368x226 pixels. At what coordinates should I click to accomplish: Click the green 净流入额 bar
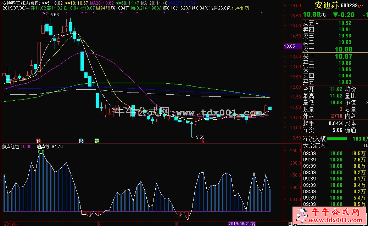click(x=336, y=138)
